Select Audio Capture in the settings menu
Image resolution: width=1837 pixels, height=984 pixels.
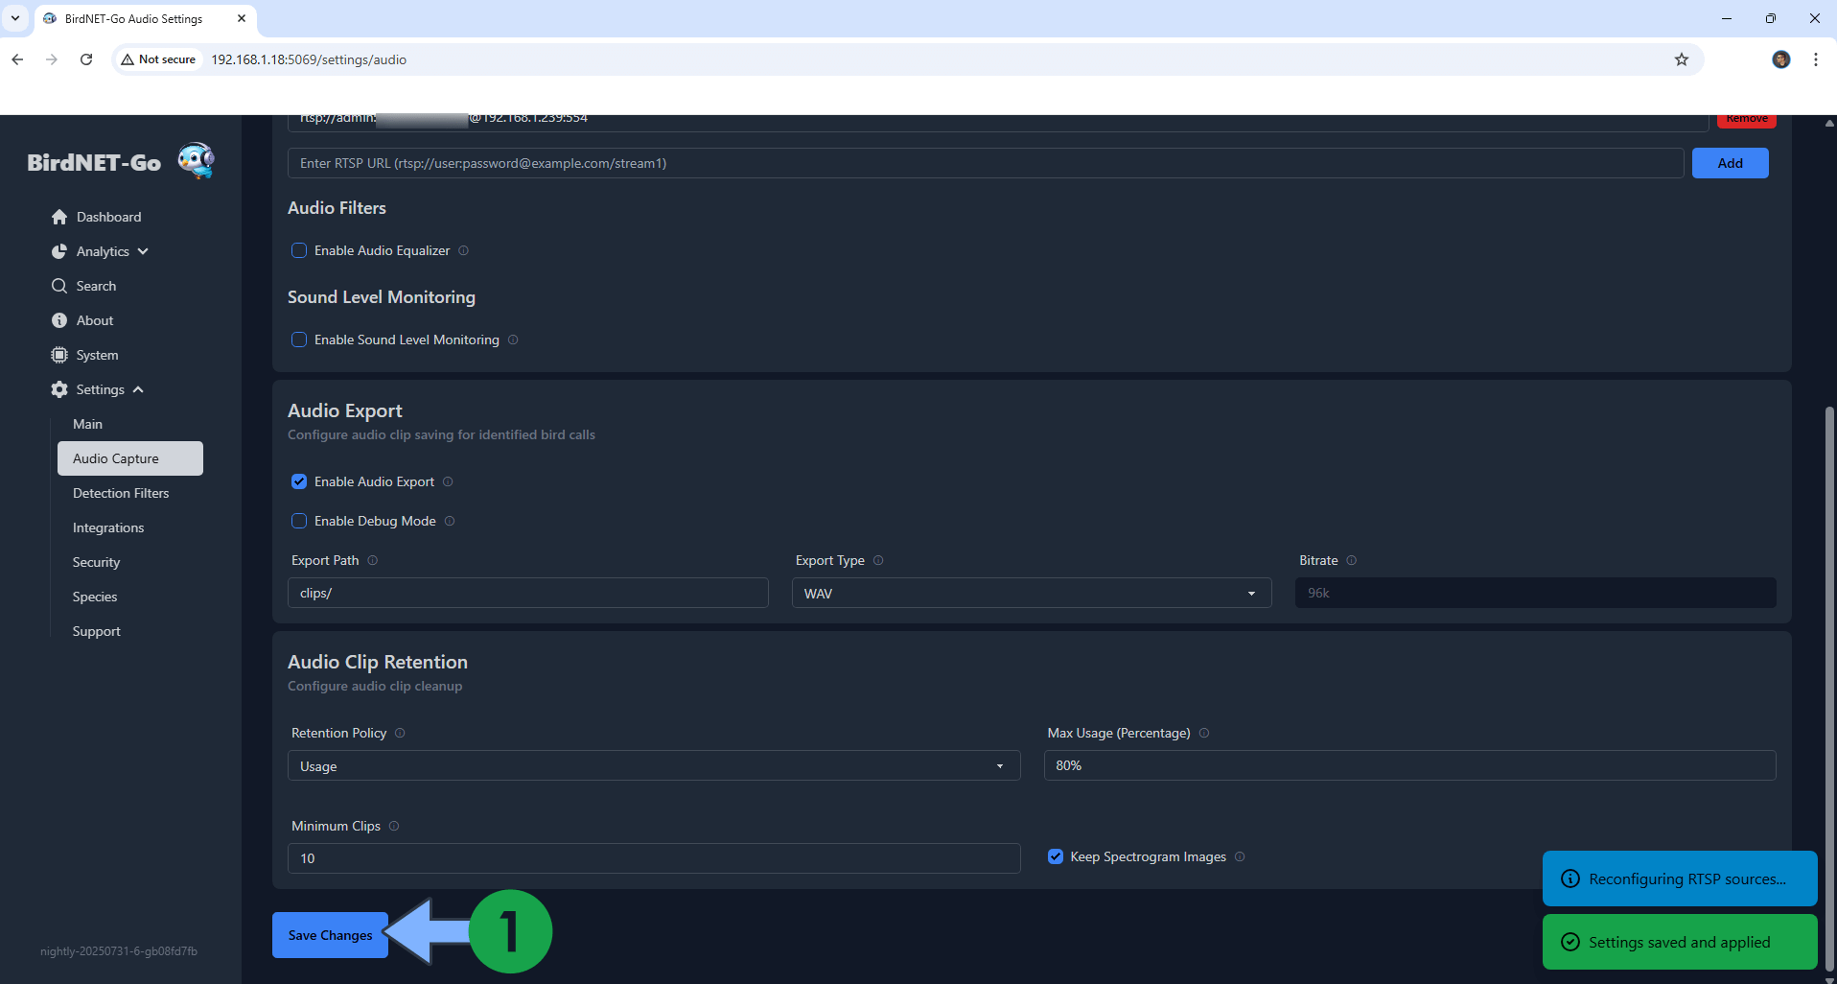click(x=130, y=458)
